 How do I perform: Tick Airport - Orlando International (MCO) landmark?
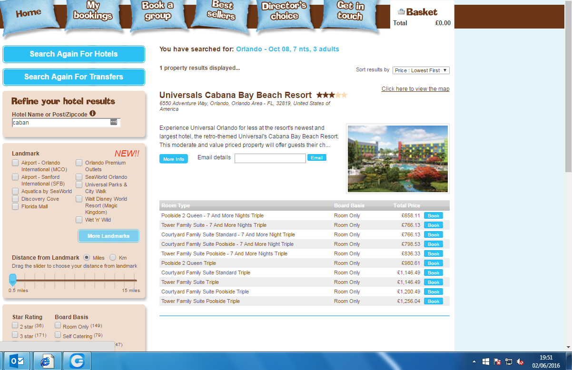click(15, 163)
